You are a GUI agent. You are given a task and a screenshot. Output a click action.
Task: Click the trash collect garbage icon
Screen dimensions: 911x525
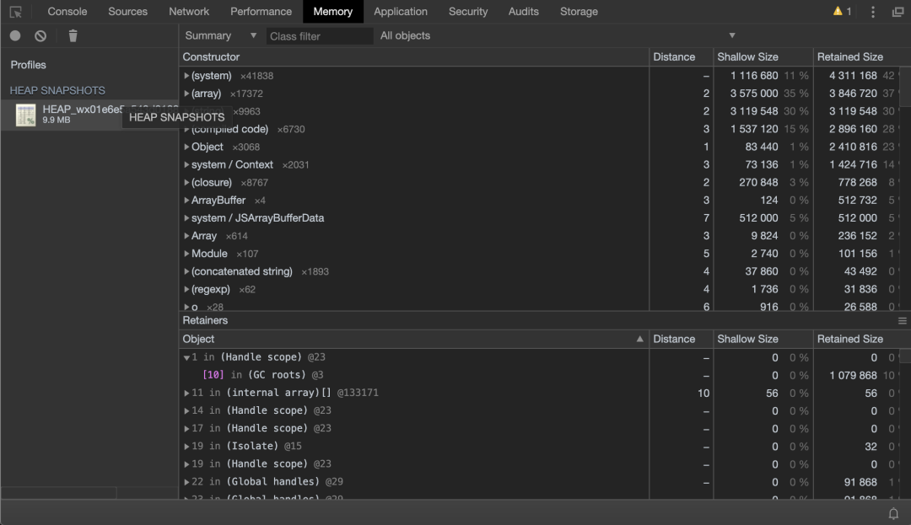[73, 35]
